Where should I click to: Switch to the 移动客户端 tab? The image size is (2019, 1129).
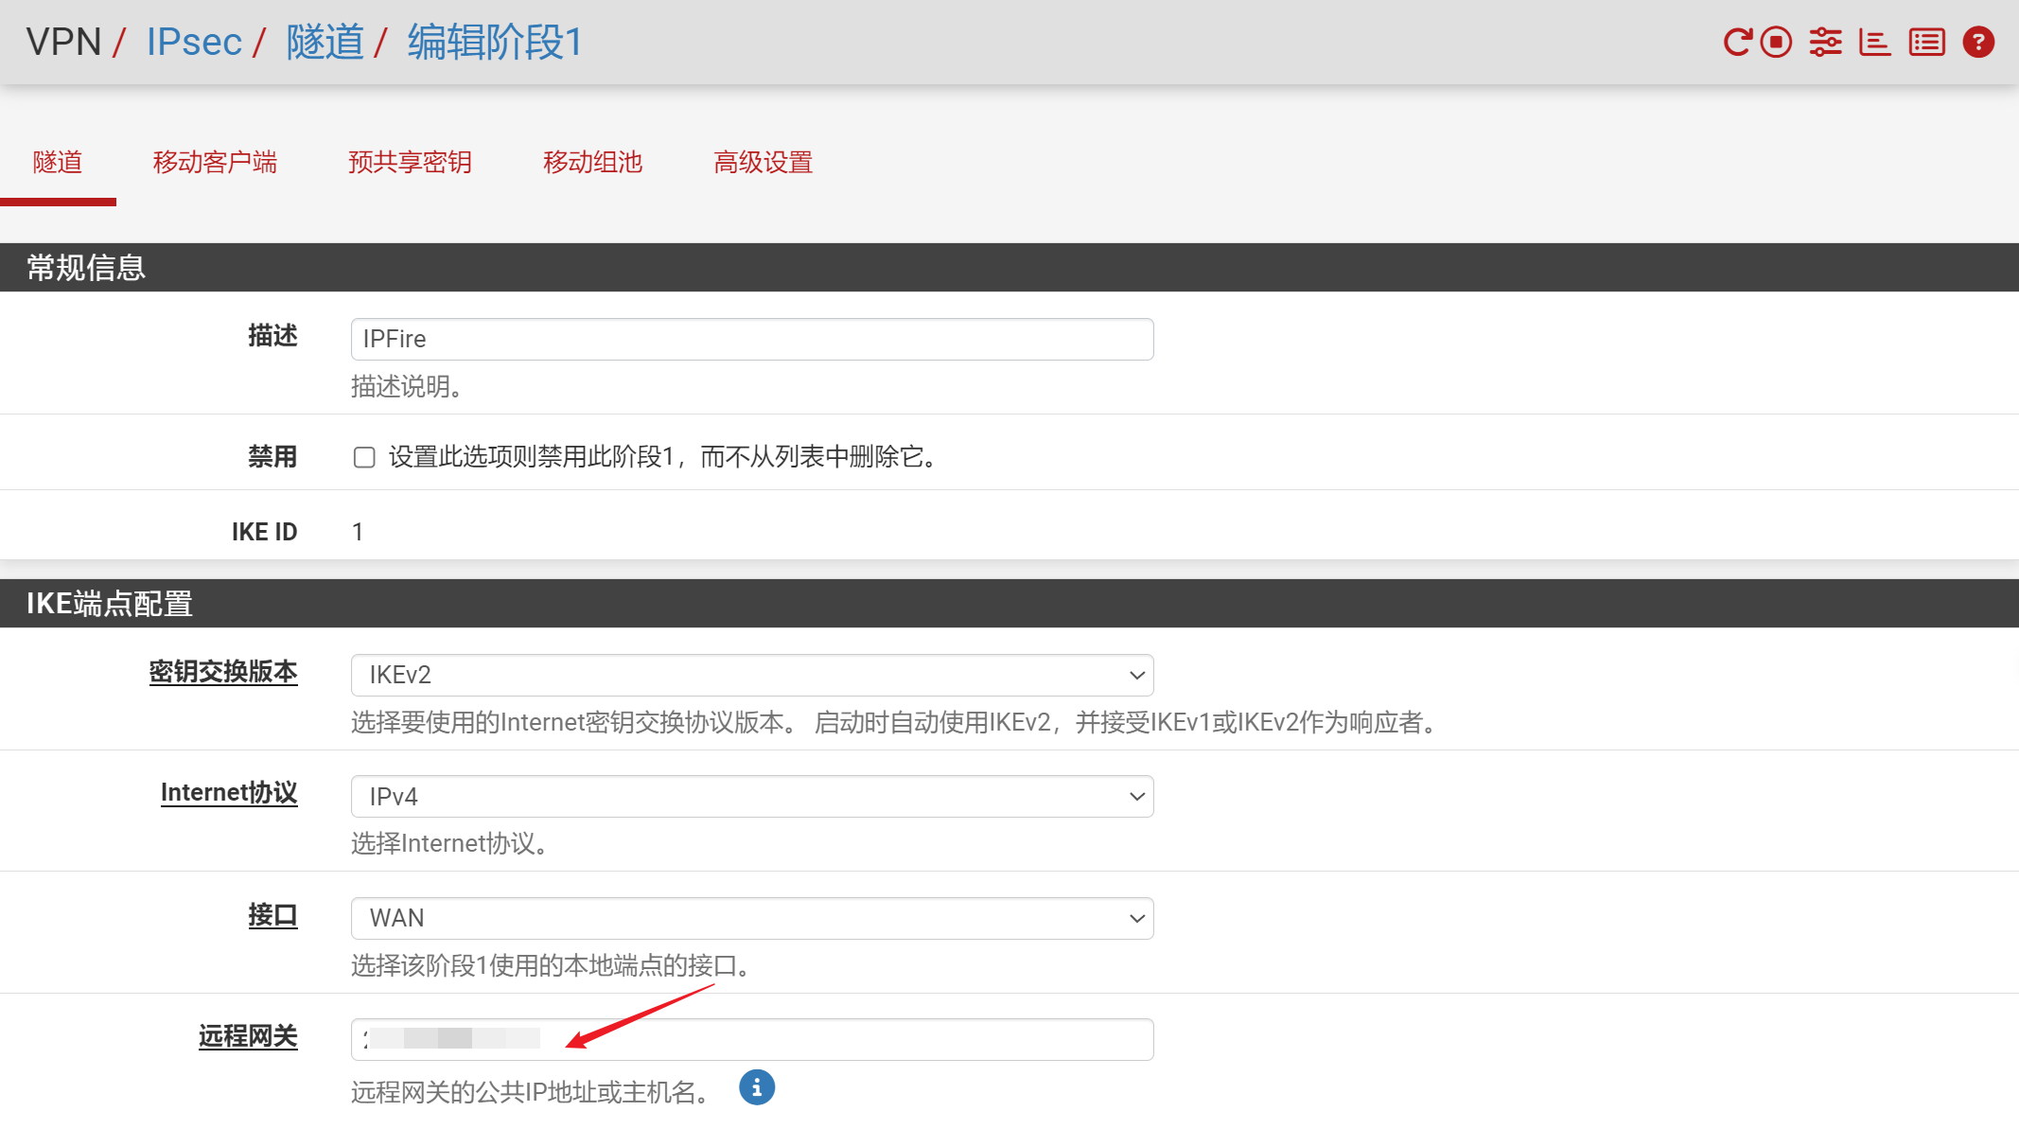point(215,163)
